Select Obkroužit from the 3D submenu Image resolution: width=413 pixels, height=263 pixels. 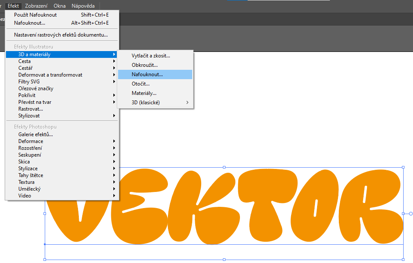[x=144, y=65]
